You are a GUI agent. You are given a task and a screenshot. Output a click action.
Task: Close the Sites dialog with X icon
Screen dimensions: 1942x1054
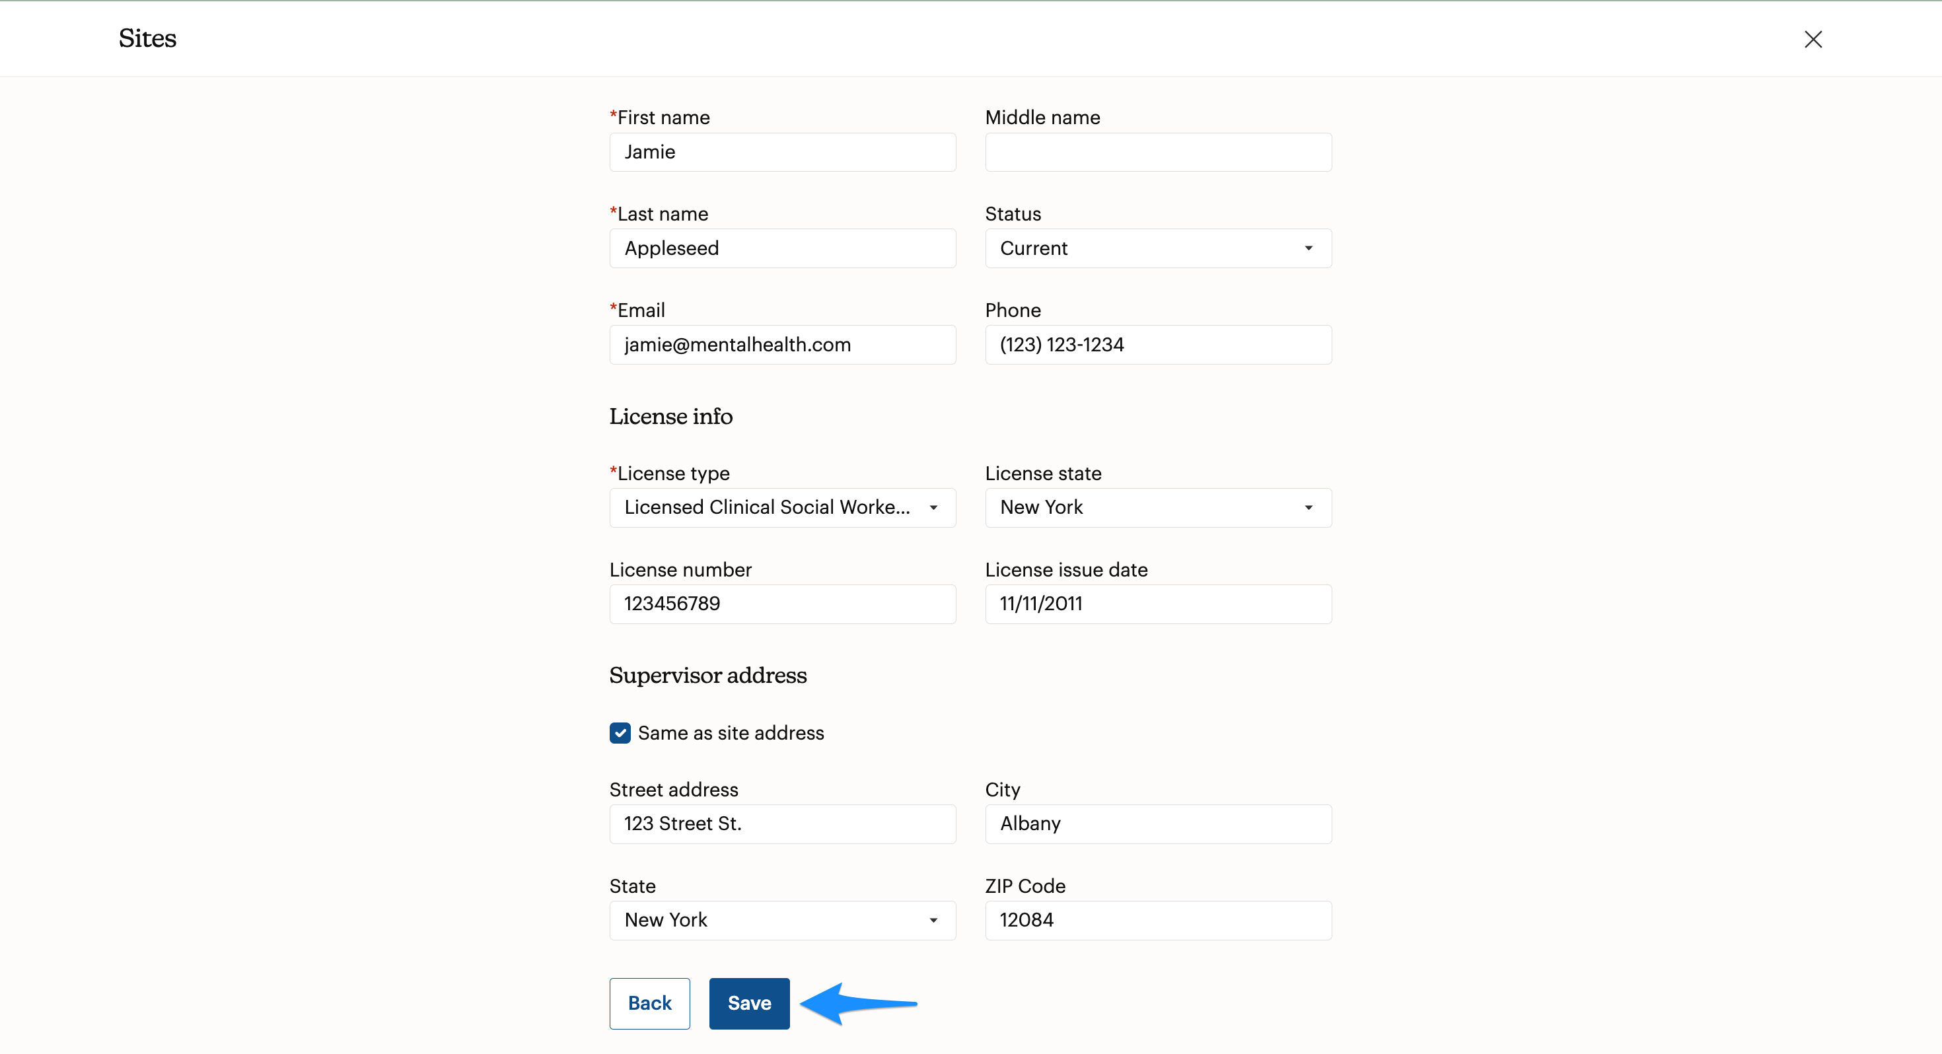[x=1813, y=39]
